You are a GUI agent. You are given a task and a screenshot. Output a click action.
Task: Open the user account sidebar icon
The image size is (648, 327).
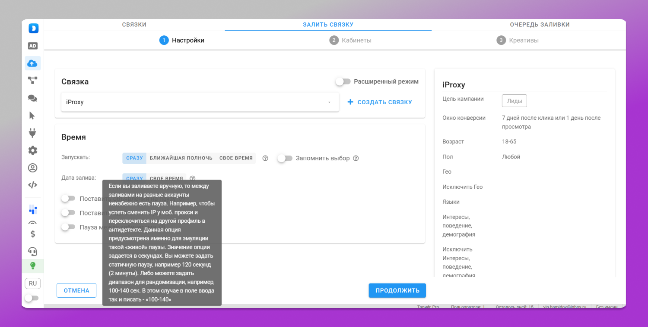32,168
